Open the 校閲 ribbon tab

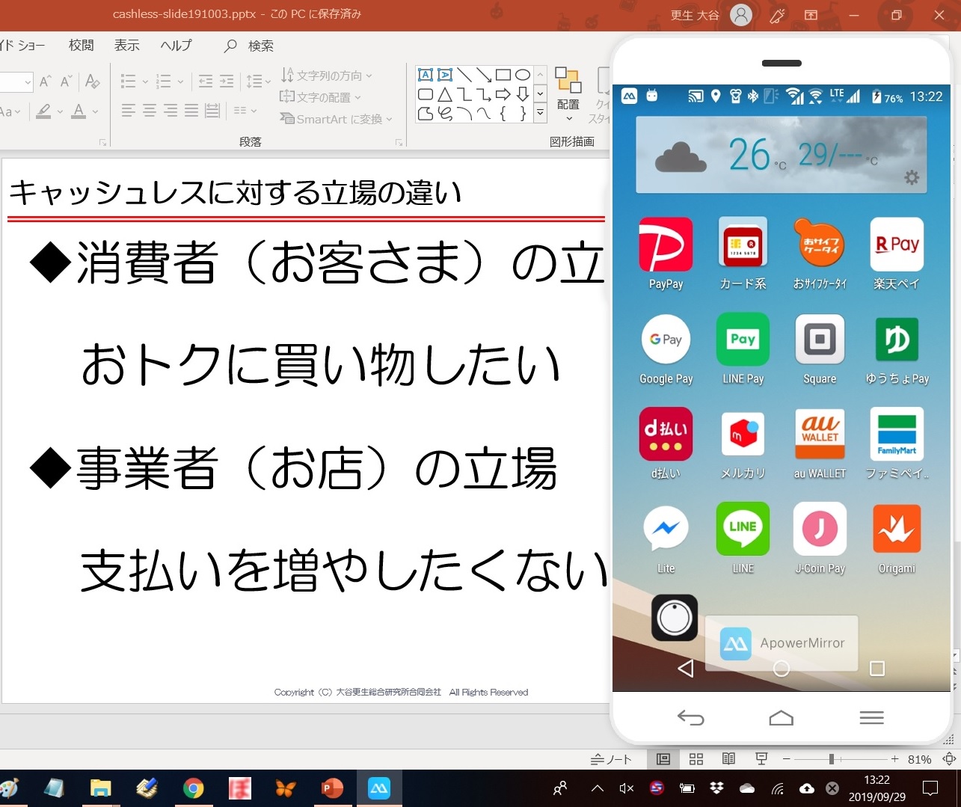tap(82, 46)
